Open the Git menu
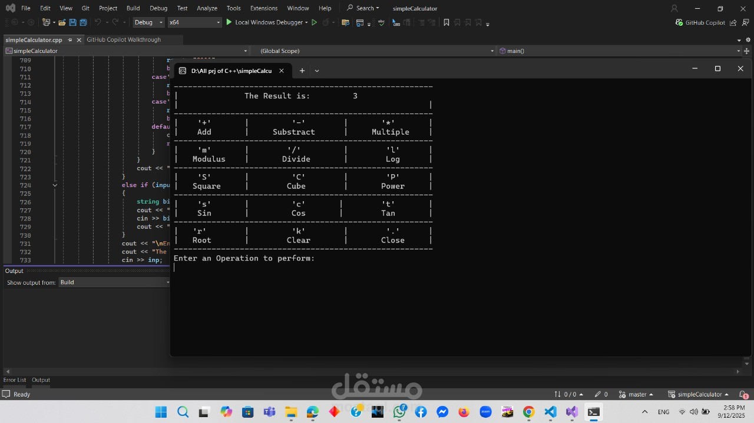 pyautogui.click(x=85, y=8)
